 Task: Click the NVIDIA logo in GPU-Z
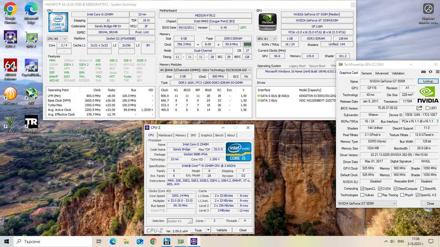tap(428, 95)
